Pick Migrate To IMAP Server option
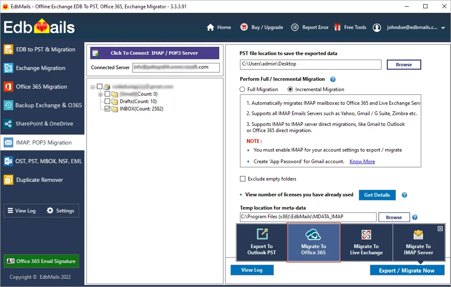Screen dimensions: 451x287 coord(418,242)
